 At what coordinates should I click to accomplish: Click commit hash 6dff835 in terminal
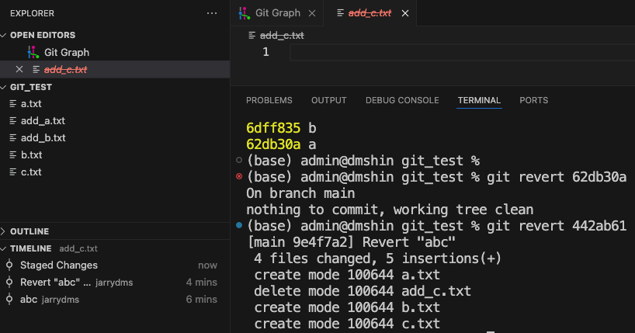pyautogui.click(x=273, y=128)
